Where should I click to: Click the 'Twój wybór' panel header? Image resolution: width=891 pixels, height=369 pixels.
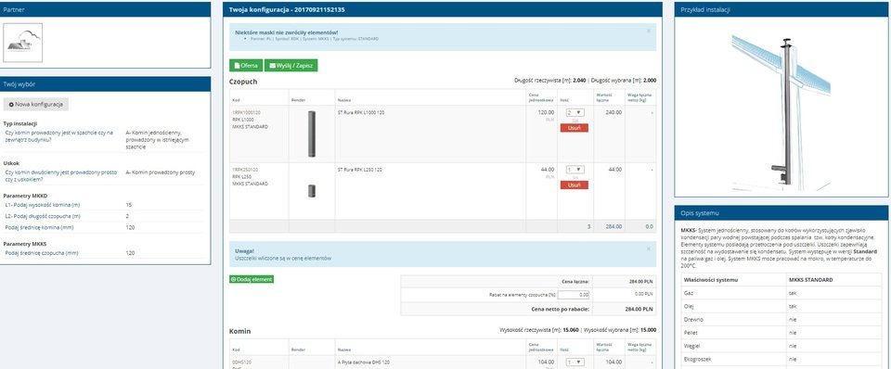point(105,84)
